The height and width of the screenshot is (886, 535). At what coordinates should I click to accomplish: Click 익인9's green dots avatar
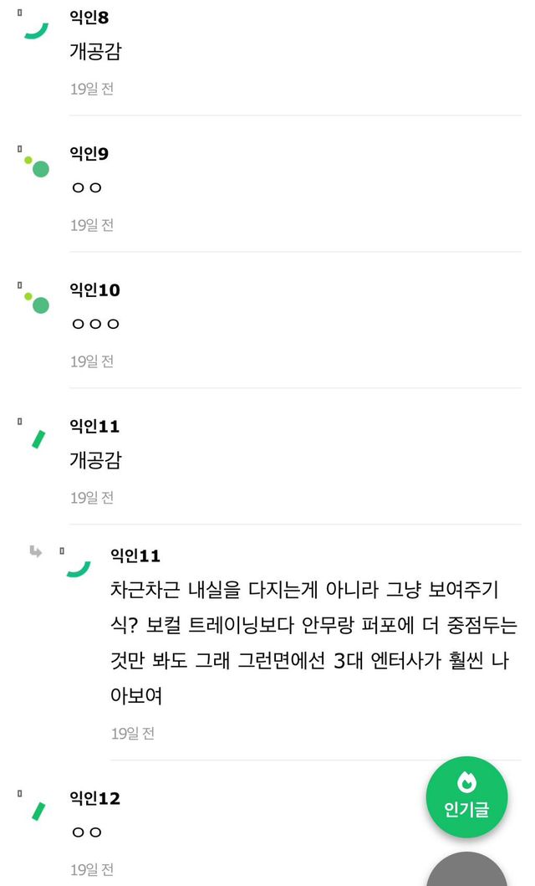point(36,165)
